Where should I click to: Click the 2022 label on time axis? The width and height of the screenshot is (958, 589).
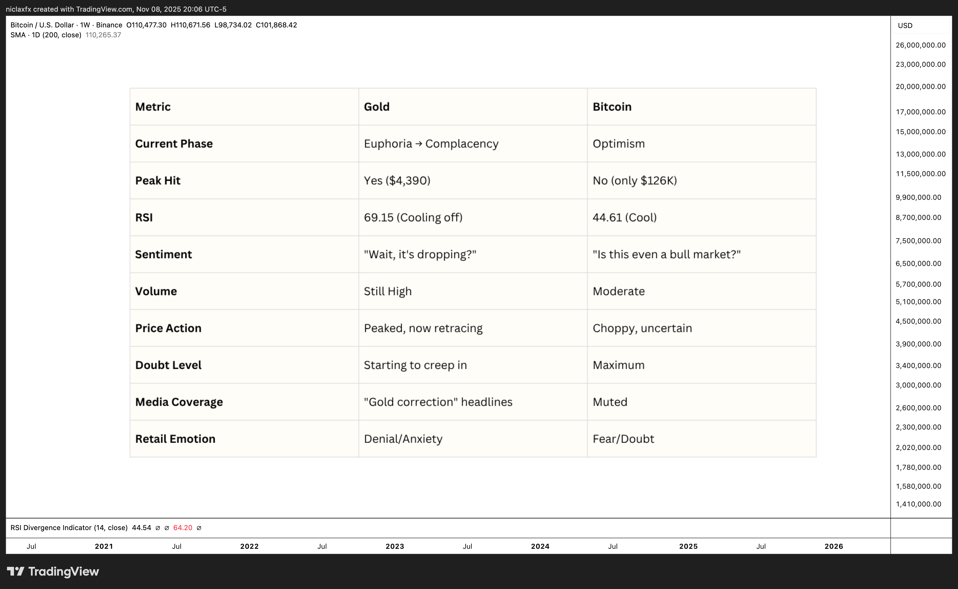pos(249,546)
